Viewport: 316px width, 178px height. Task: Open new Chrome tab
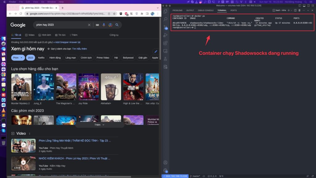click(x=62, y=8)
